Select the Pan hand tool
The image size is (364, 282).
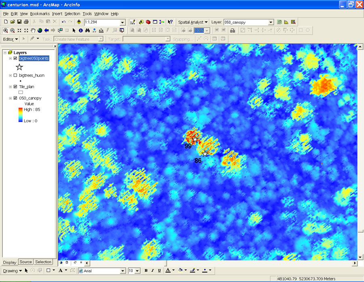pos(33,30)
